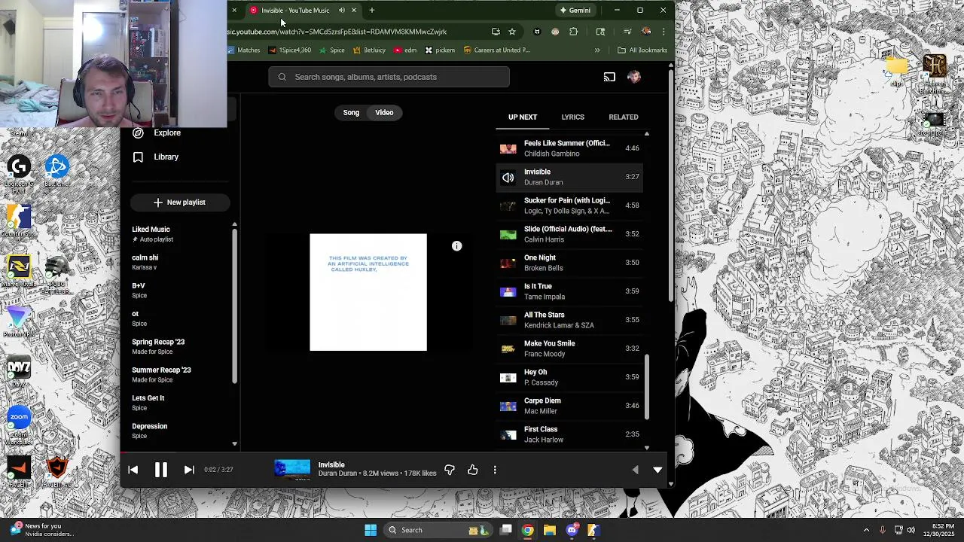The image size is (964, 542).
Task: Click the speaker icon on the Invisible queue row
Action: [508, 177]
